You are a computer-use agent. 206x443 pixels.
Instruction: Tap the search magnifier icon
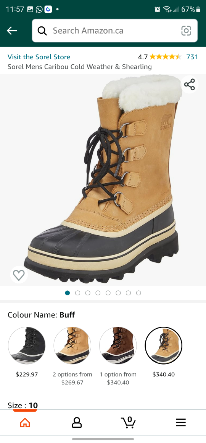(42, 31)
